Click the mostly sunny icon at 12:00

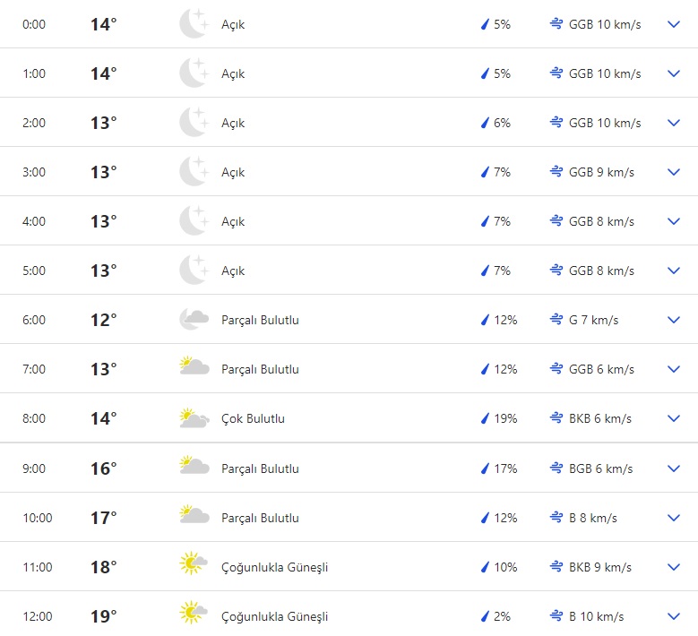(x=194, y=616)
